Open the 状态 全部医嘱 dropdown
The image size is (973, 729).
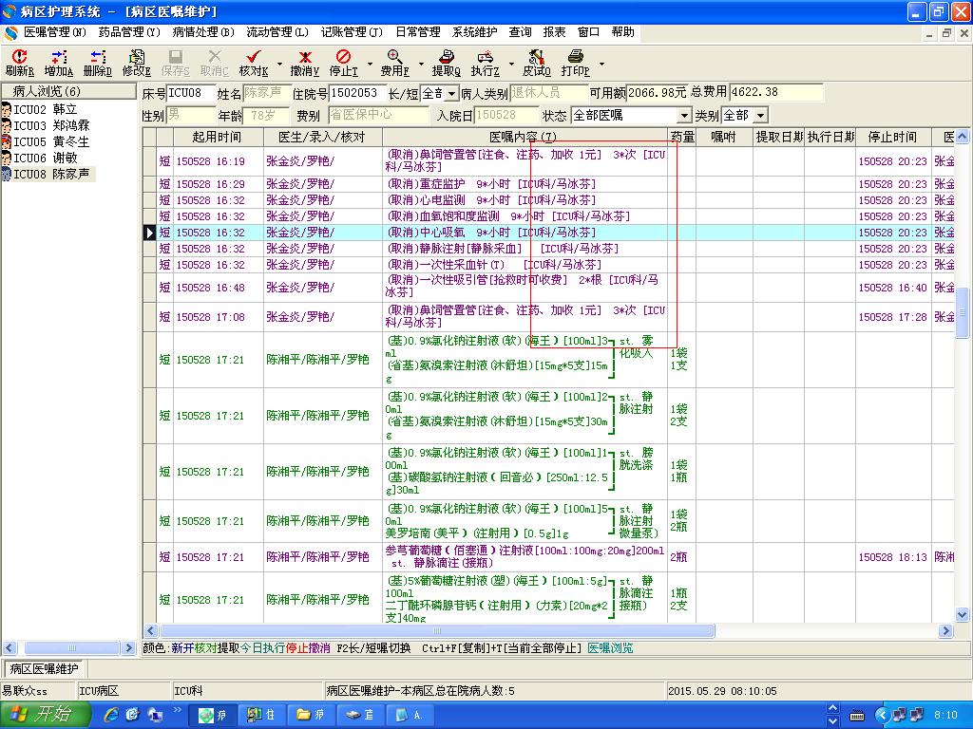[683, 116]
